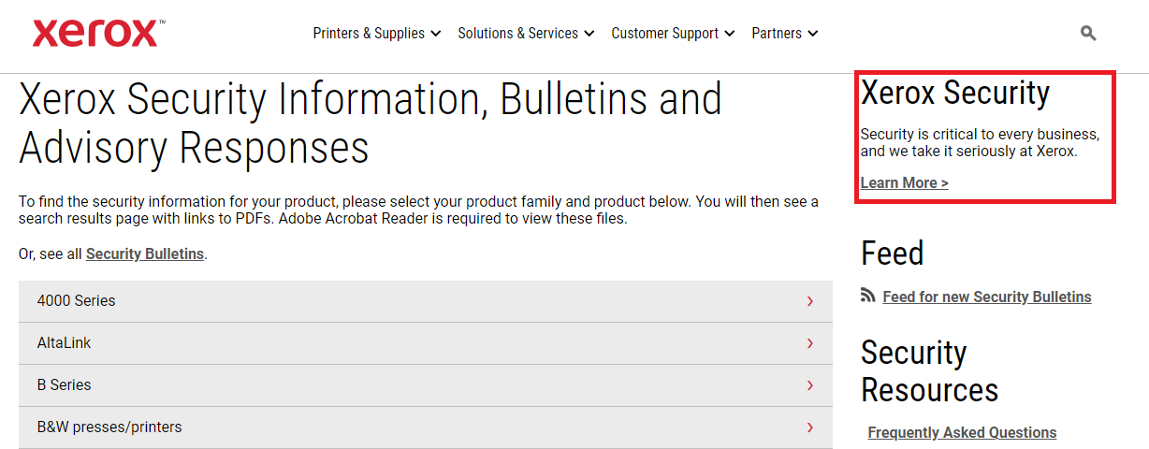Open the Printers & Supplies dropdown chevron
Image resolution: width=1149 pixels, height=449 pixels.
tap(435, 34)
